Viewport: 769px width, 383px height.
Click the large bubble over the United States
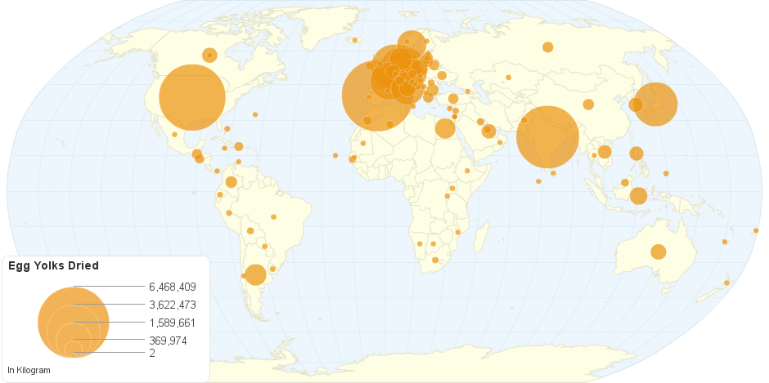coord(192,96)
